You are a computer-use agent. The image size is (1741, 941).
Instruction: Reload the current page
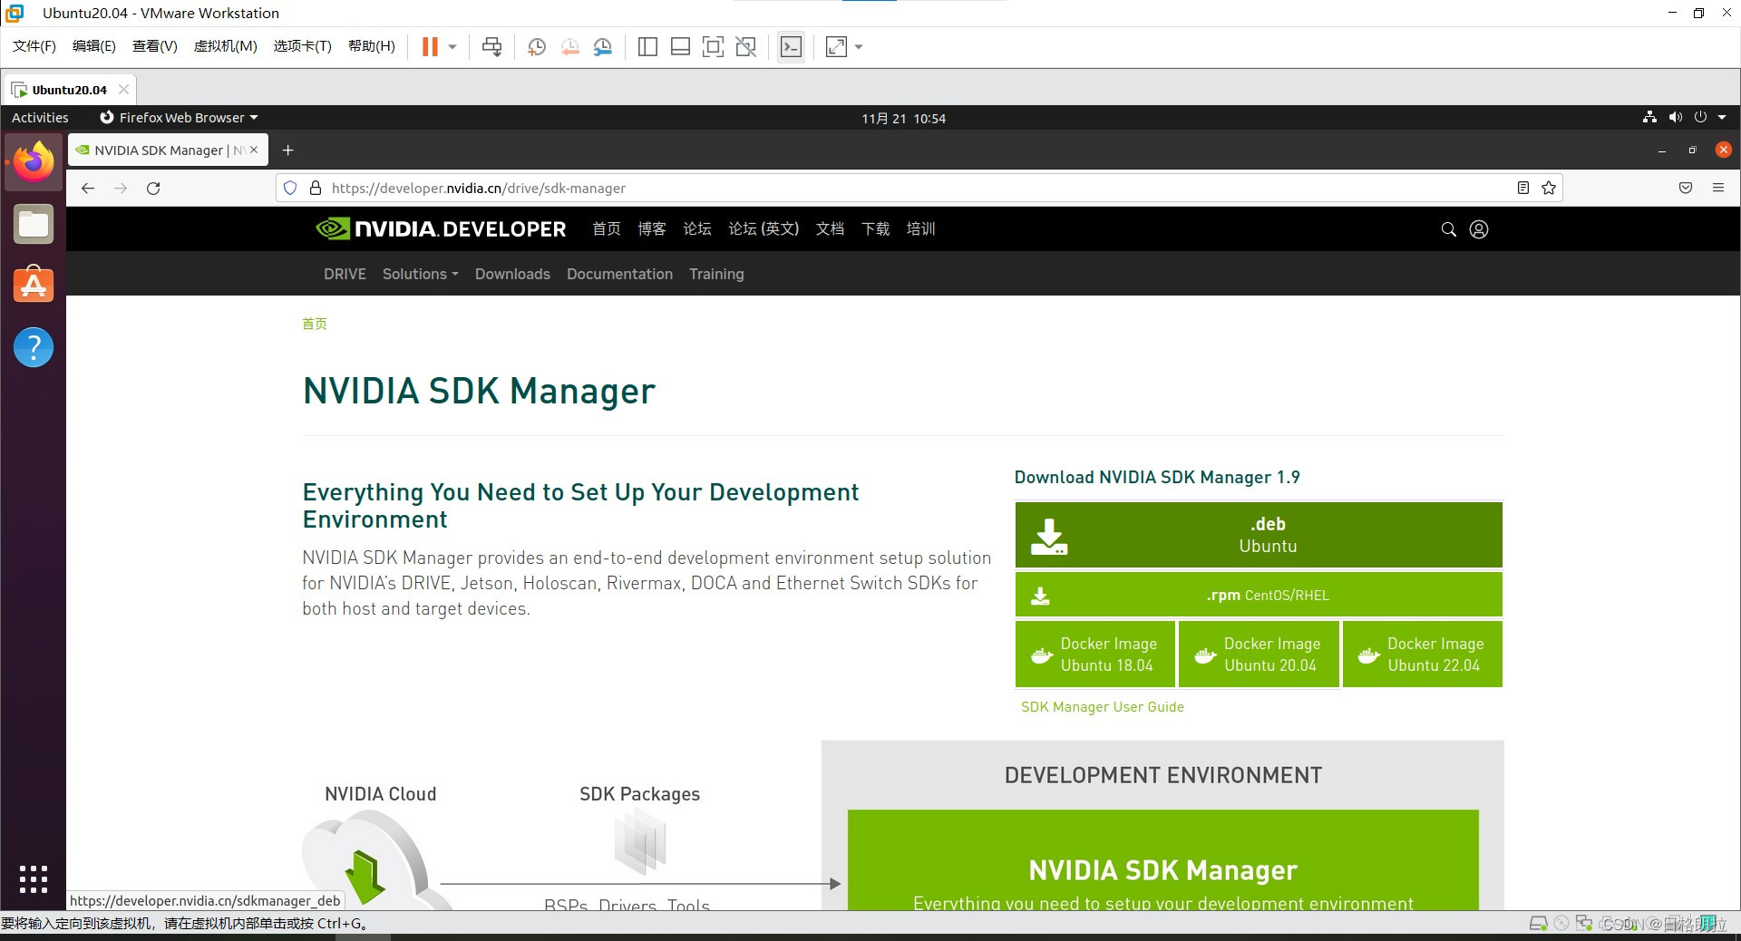[x=153, y=189]
